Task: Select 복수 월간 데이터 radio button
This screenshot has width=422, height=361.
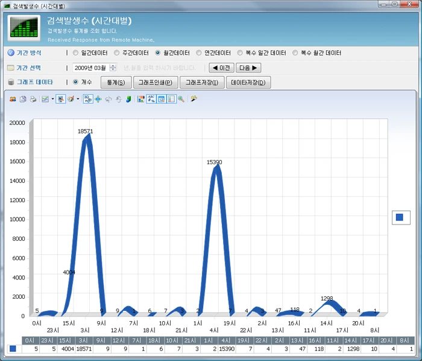Action: tap(295, 53)
